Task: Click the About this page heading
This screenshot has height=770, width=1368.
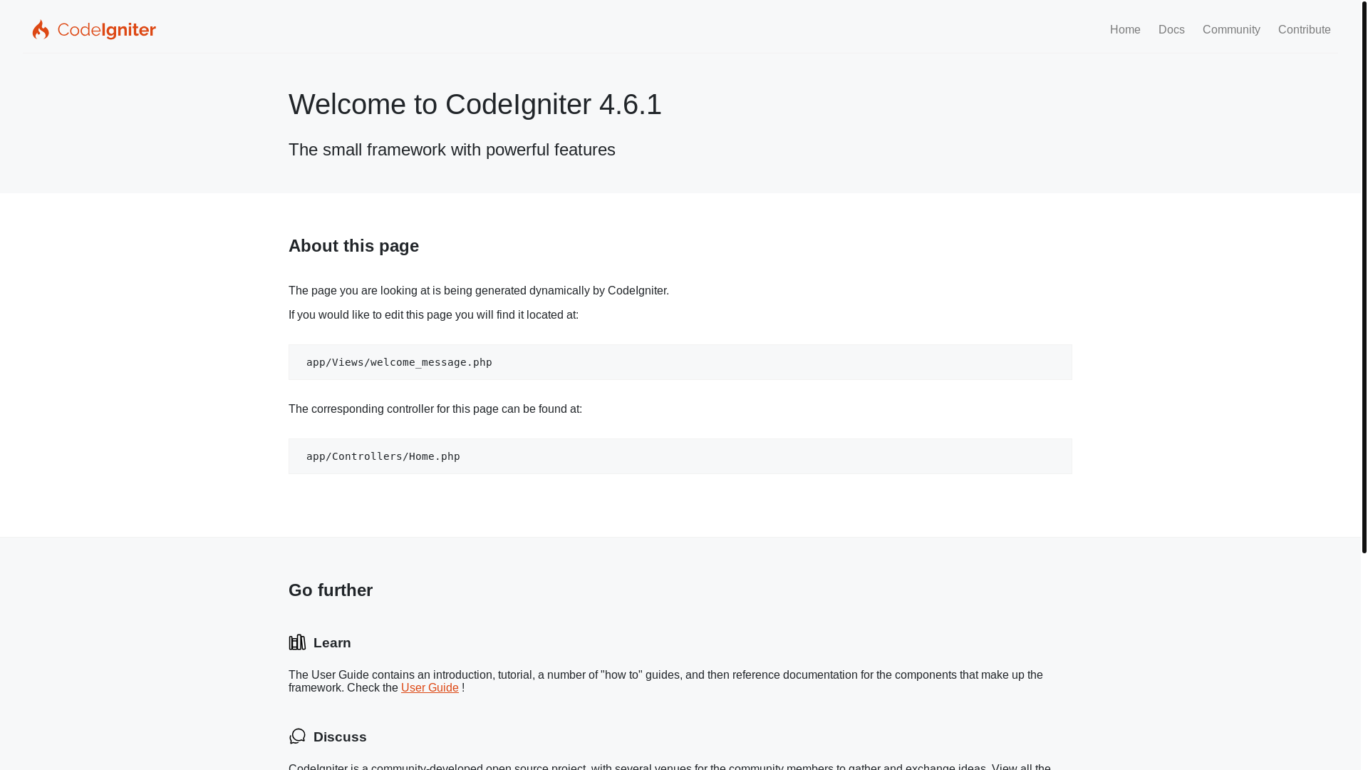Action: pyautogui.click(x=353, y=246)
